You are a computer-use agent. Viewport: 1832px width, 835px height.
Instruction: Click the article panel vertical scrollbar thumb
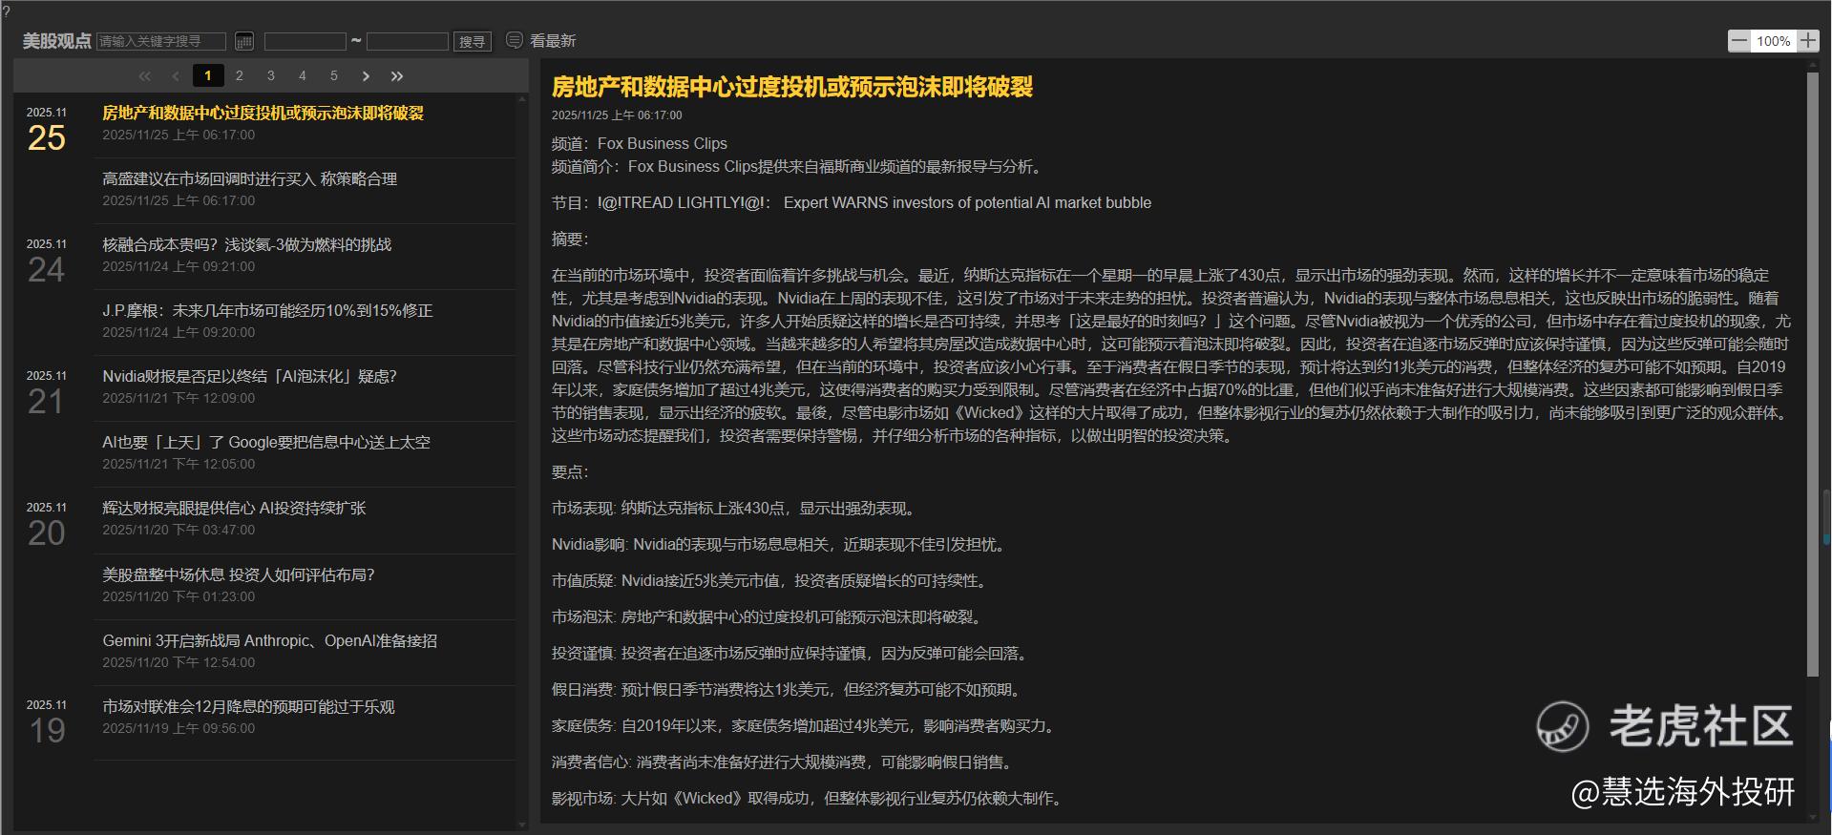(1813, 375)
